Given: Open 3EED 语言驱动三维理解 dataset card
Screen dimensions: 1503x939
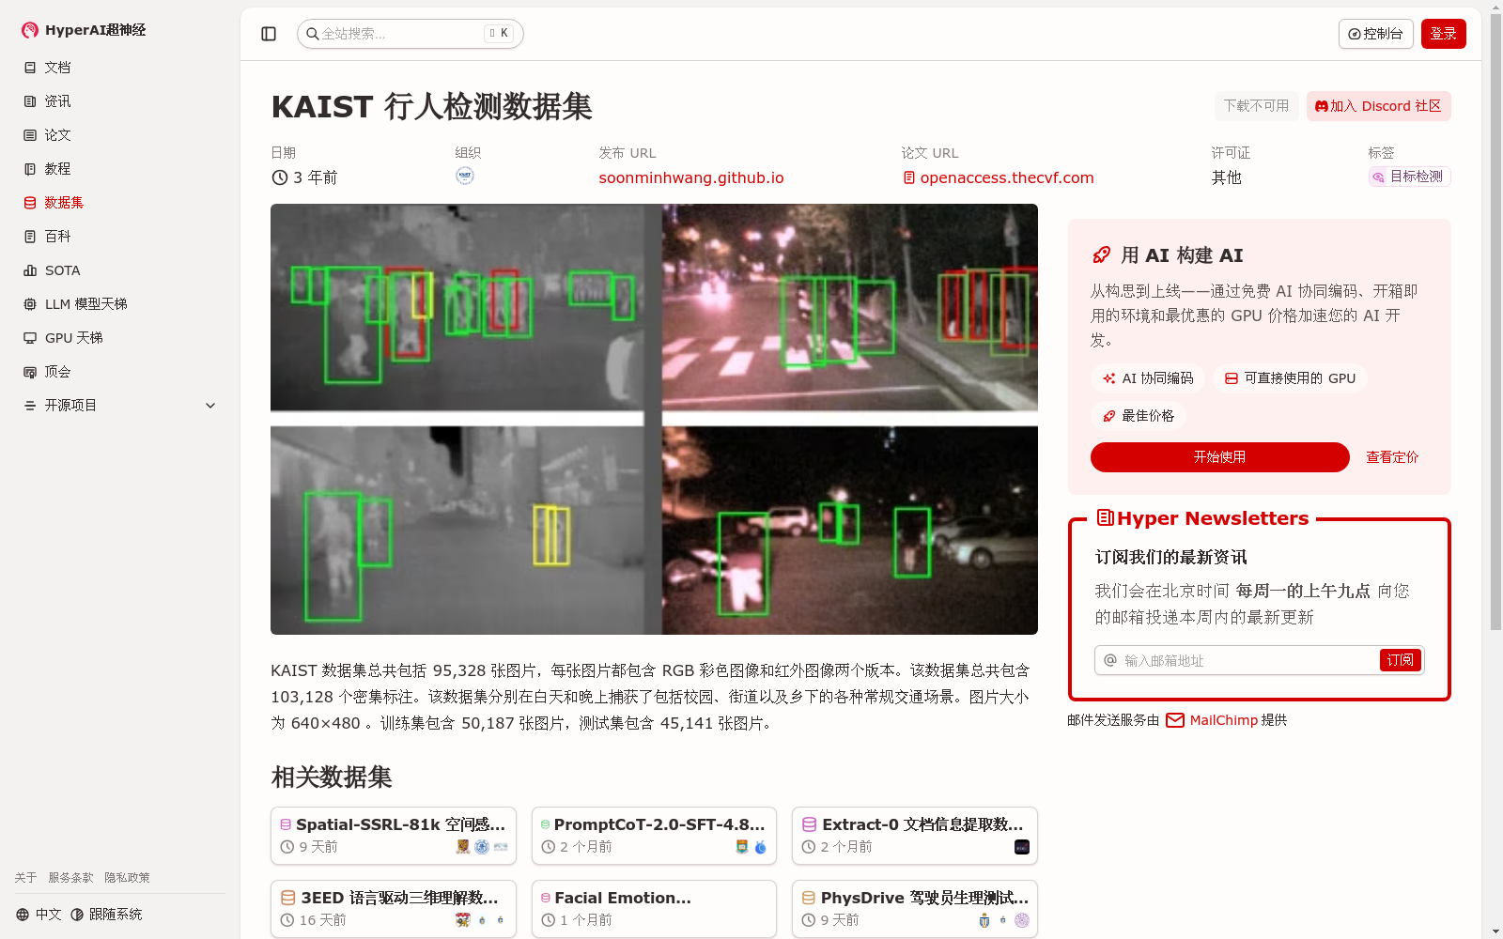Looking at the screenshot, I should pyautogui.click(x=394, y=909).
